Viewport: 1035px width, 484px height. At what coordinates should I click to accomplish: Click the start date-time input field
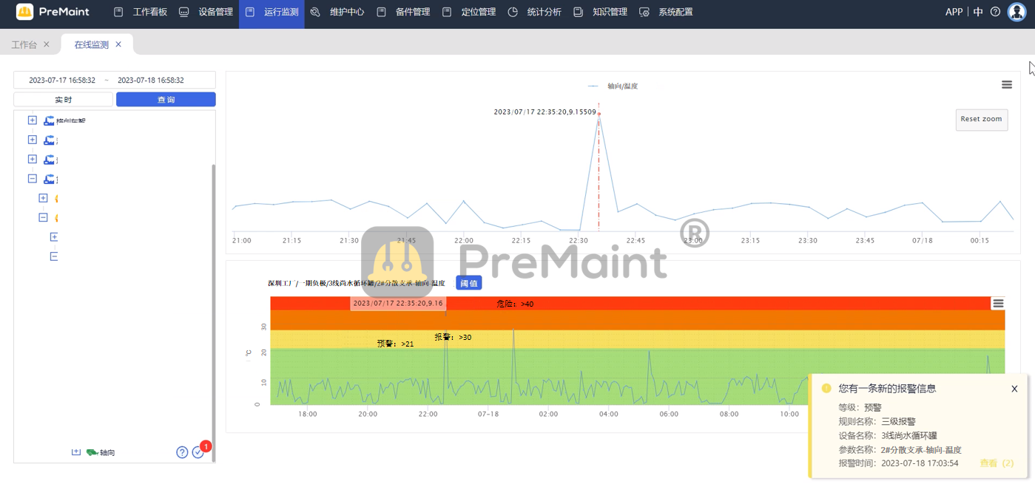62,80
